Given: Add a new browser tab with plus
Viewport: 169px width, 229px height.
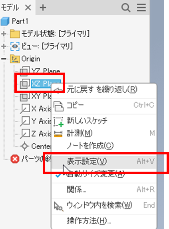Looking at the screenshot, I should click(43, 8).
